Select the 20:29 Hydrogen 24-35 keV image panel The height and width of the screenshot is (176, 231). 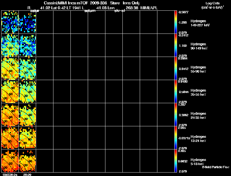pyautogui.click(x=27, y=114)
